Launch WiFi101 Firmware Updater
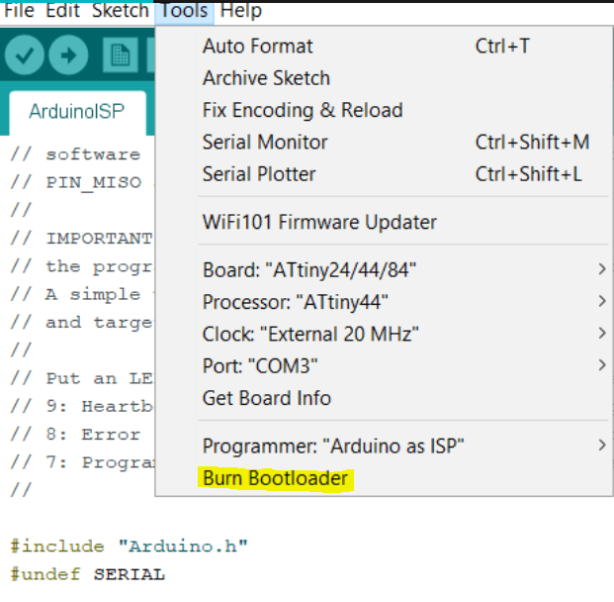 [x=319, y=222]
